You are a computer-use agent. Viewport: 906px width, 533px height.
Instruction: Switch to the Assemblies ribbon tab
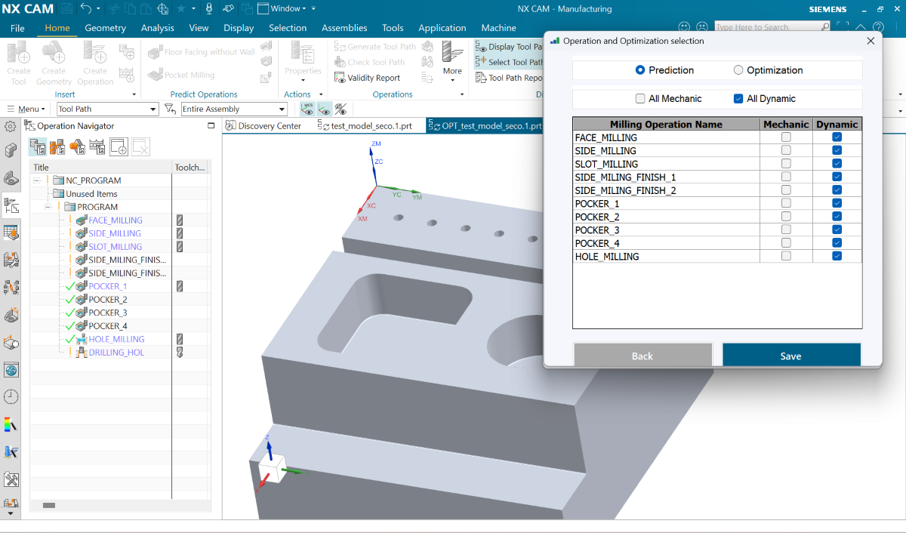(x=344, y=28)
